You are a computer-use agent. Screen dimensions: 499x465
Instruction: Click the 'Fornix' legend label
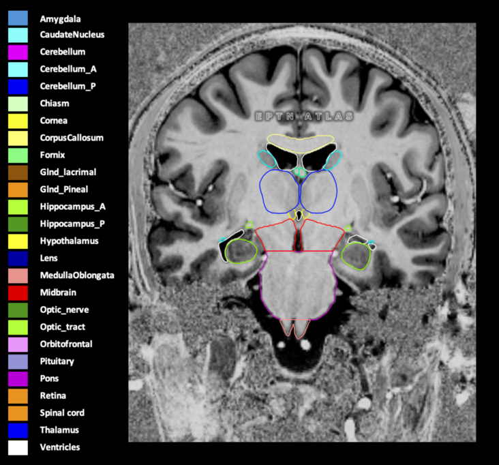(52, 155)
